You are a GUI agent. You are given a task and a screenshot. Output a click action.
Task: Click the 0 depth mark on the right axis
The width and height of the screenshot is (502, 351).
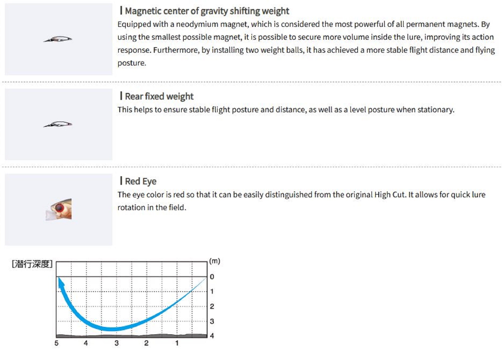pyautogui.click(x=212, y=277)
